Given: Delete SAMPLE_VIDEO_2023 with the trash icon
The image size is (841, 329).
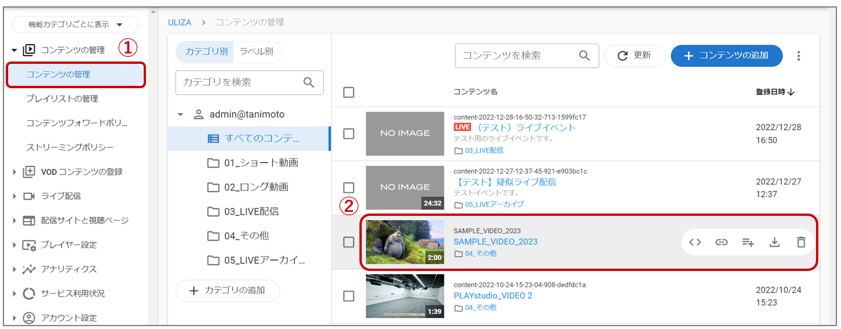Looking at the screenshot, I should pyautogui.click(x=801, y=243).
